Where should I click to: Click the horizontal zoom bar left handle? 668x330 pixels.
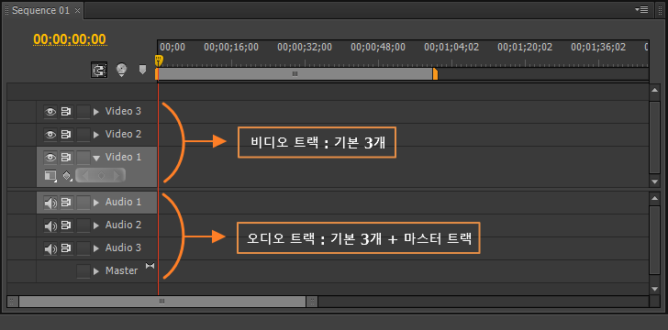point(13,302)
